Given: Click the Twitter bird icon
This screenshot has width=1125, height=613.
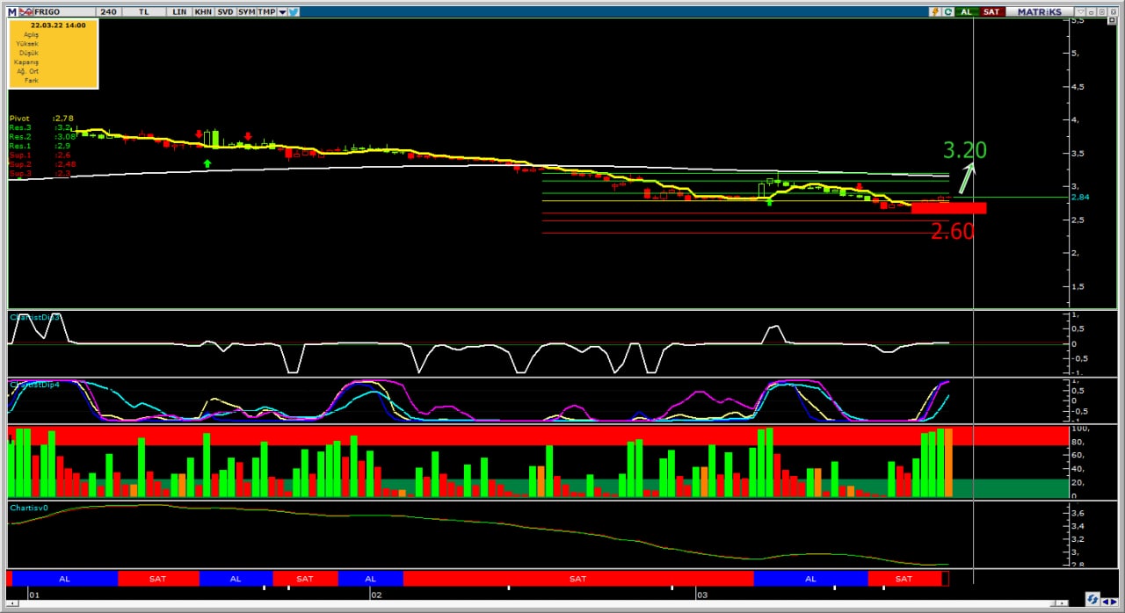Looking at the screenshot, I should tap(294, 11).
